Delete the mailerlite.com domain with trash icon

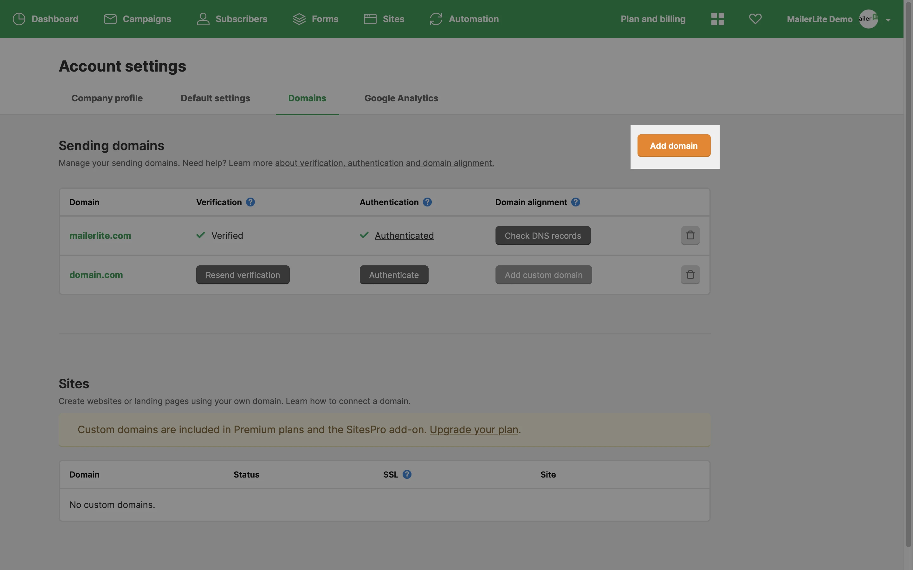tap(690, 235)
